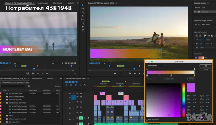Viewport: 216px width, 125px height.
Task: Select the H hue radio button in the Color Picker
Action: point(188,96)
